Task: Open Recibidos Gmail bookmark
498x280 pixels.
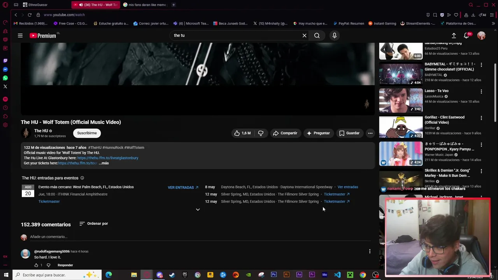Action: tap(30, 23)
